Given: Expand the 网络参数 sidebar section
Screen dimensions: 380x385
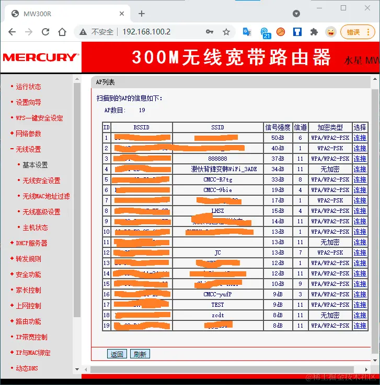Looking at the screenshot, I should [28, 134].
